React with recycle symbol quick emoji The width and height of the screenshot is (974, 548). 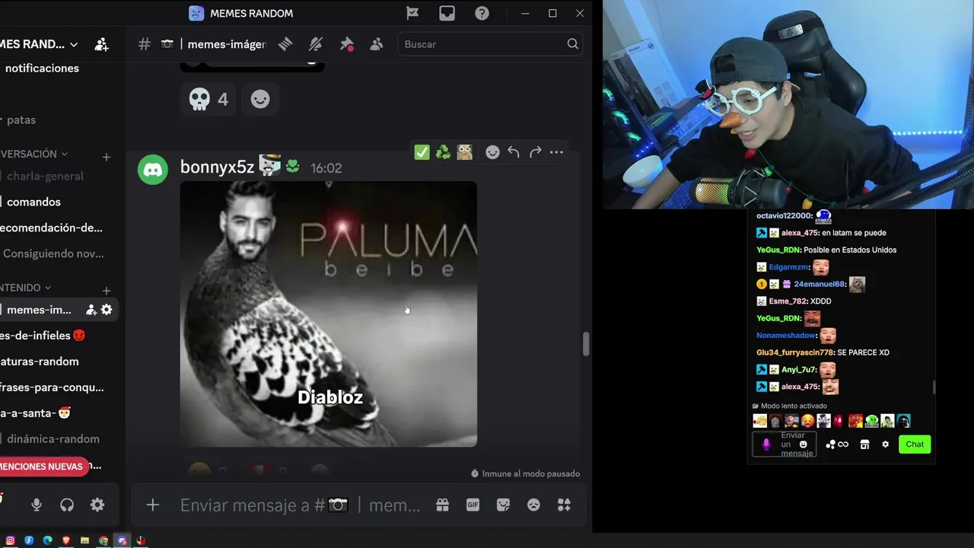click(x=443, y=152)
